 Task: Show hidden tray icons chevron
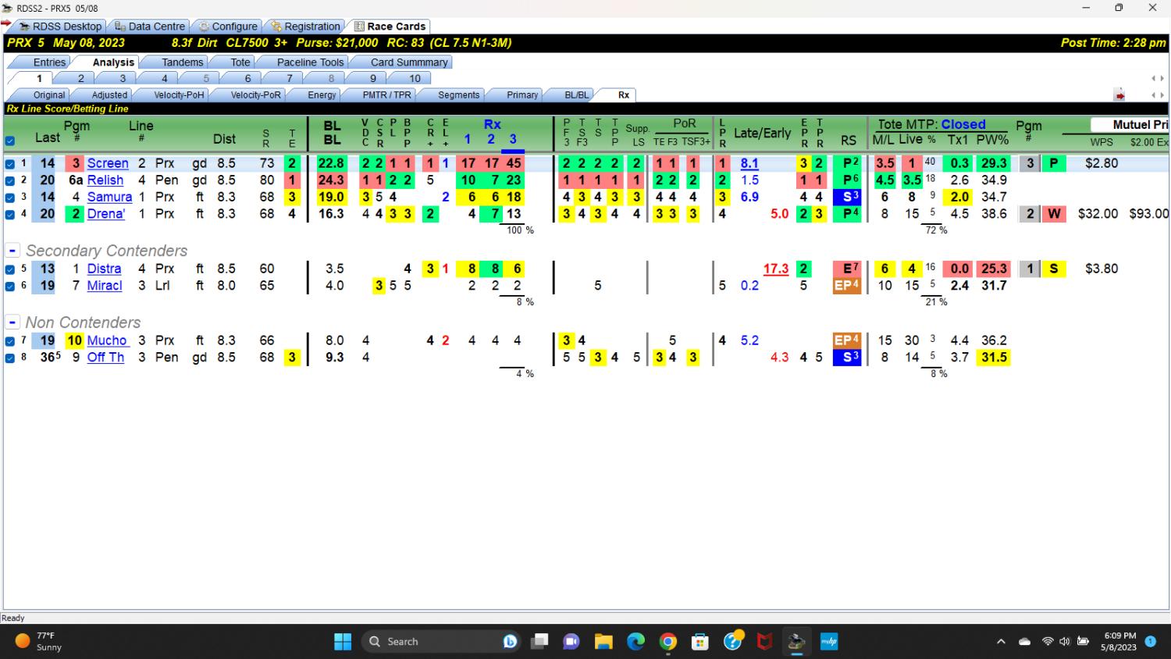[x=1001, y=642]
